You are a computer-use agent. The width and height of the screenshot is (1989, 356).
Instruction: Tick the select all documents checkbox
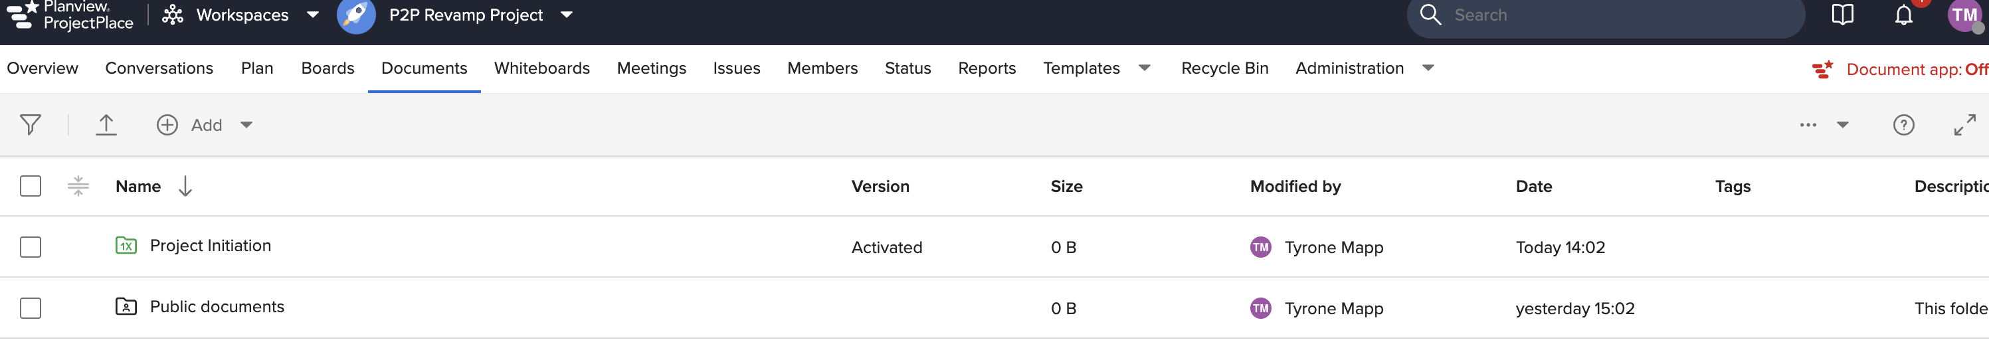pyautogui.click(x=31, y=186)
